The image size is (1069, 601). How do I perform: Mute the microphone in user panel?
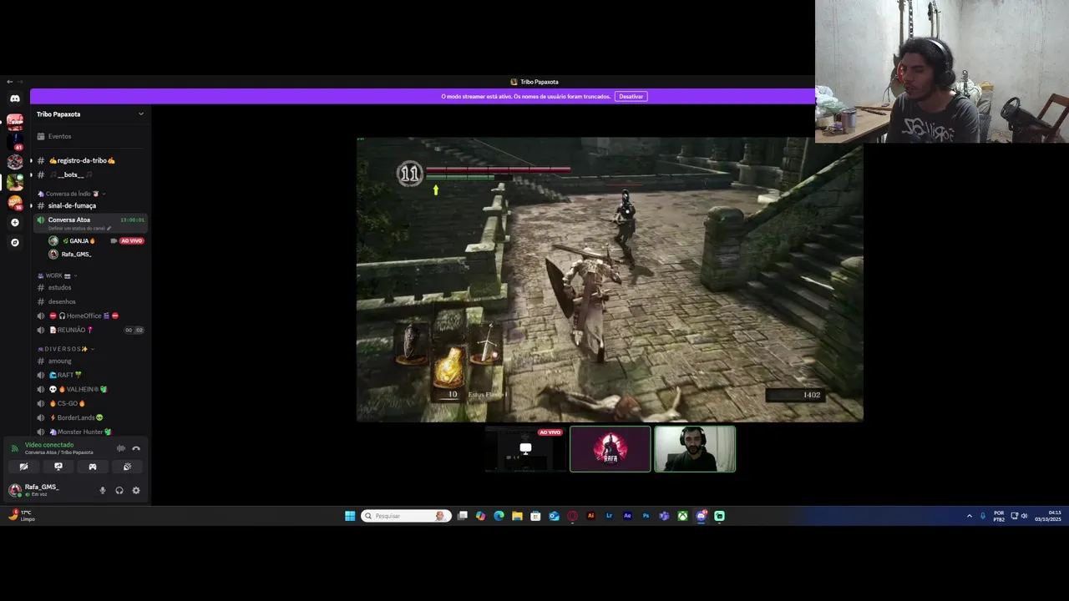click(103, 491)
